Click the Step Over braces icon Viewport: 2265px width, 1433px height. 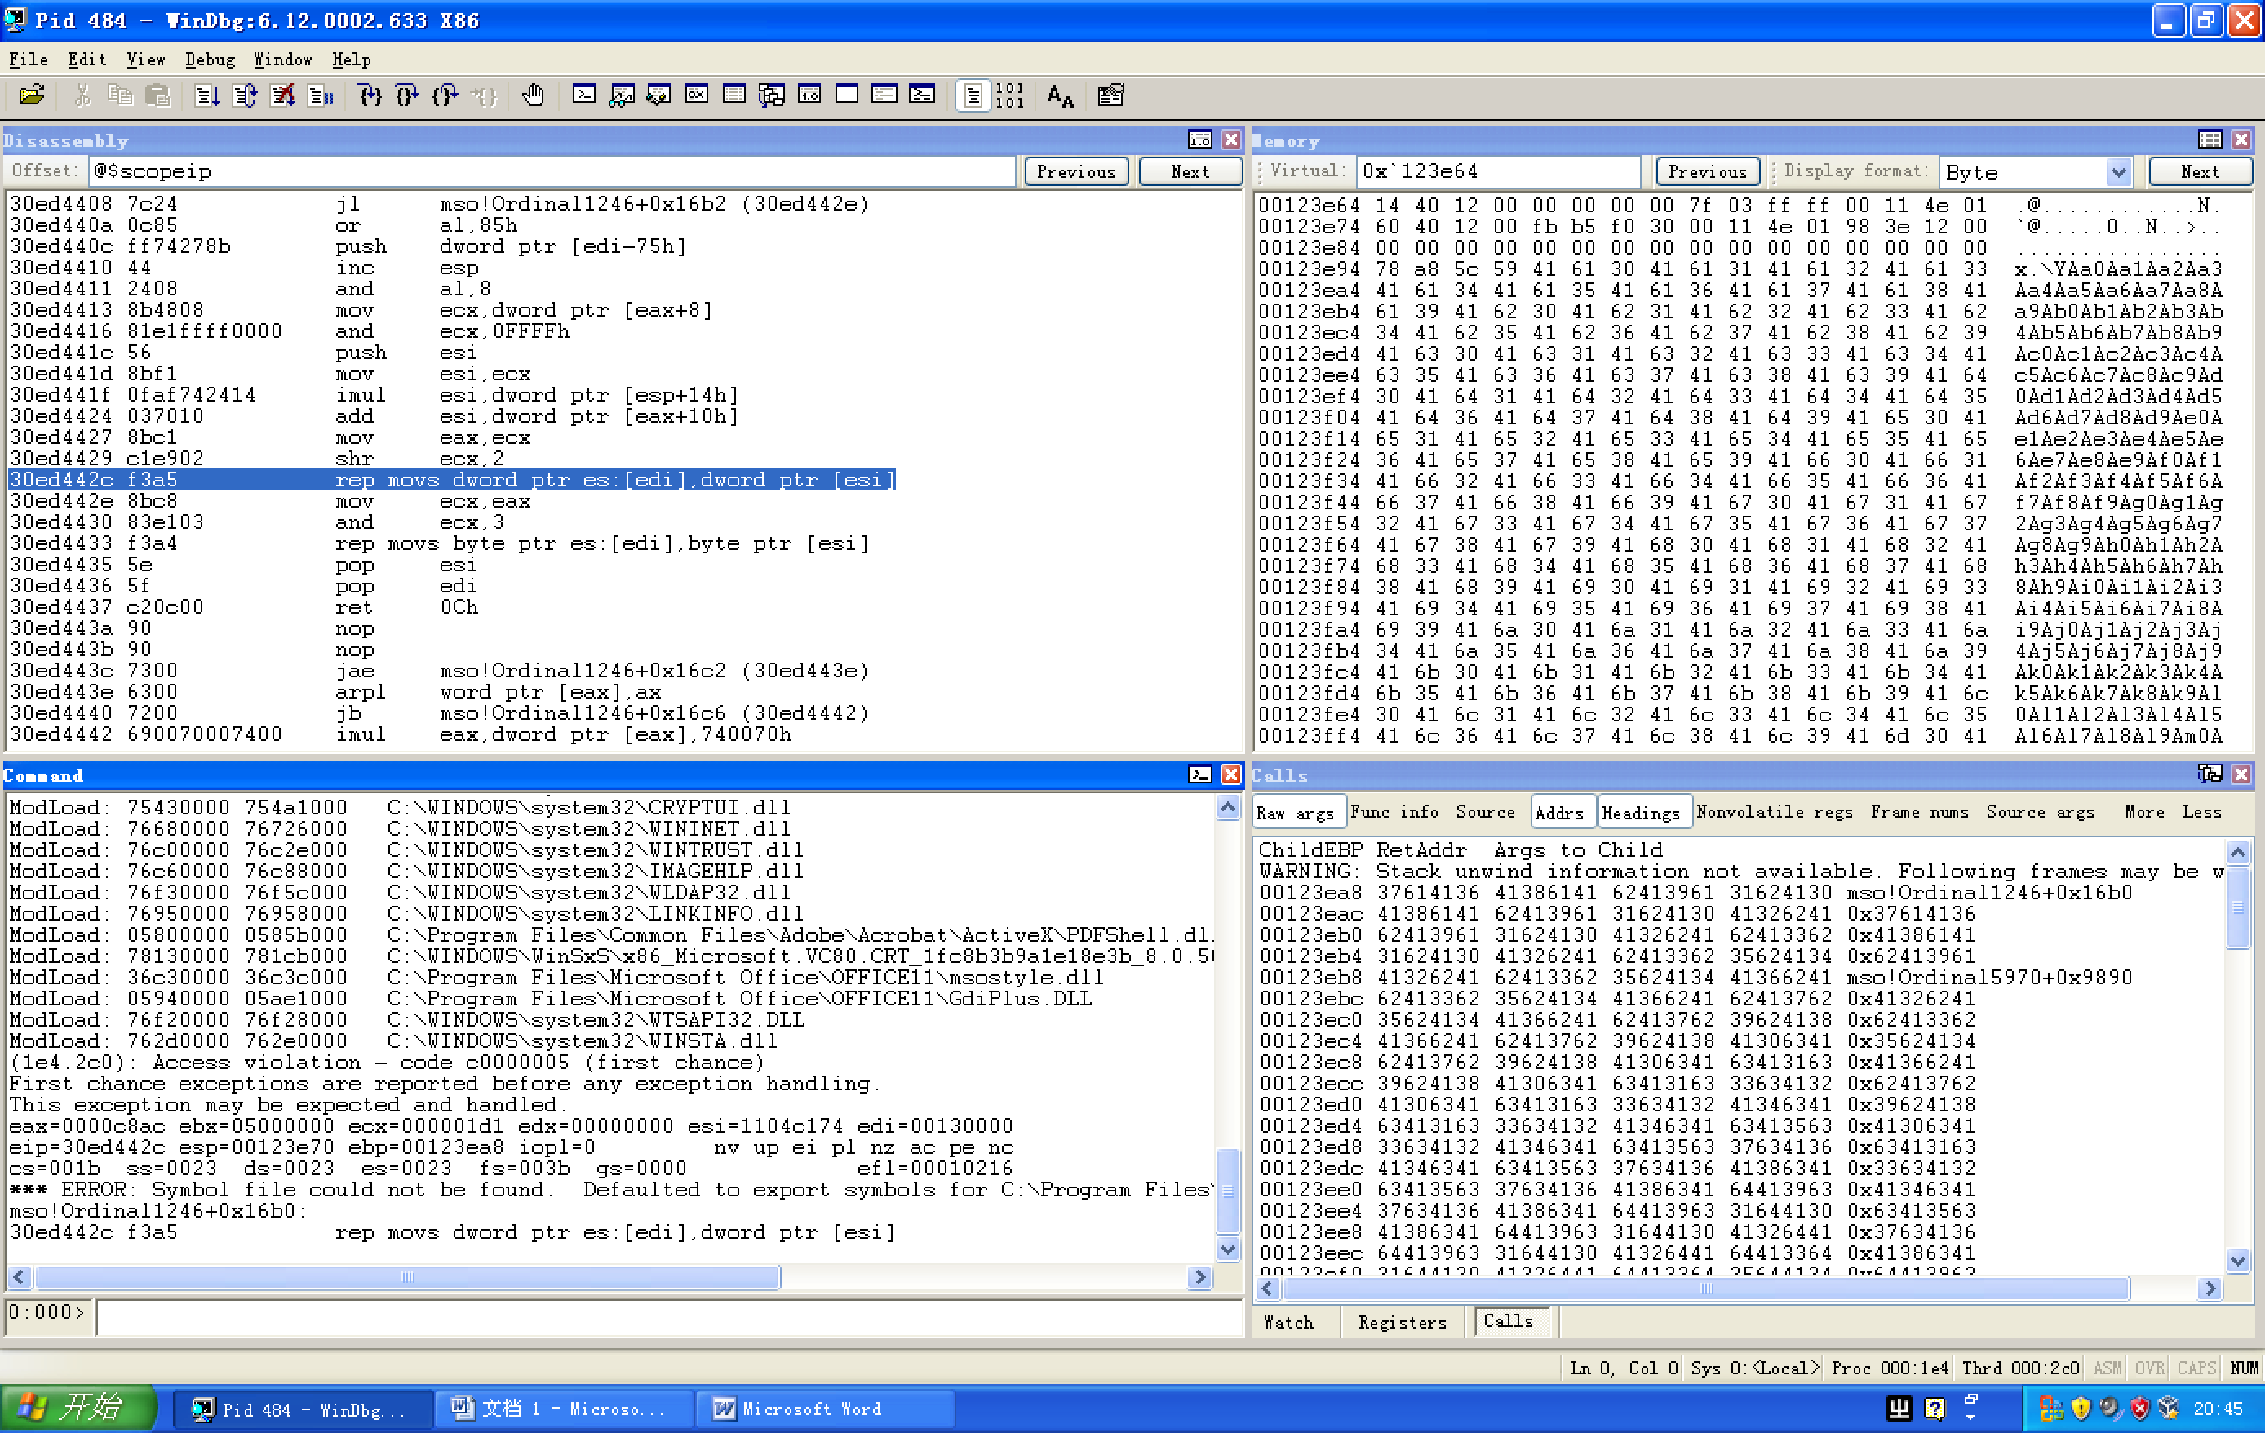pyautogui.click(x=407, y=95)
